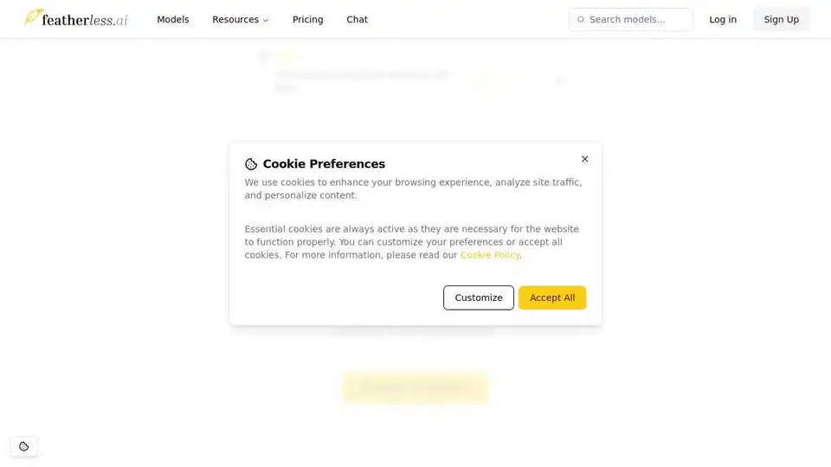
Task: Open the floating cookie settings icon
Action: [24, 446]
